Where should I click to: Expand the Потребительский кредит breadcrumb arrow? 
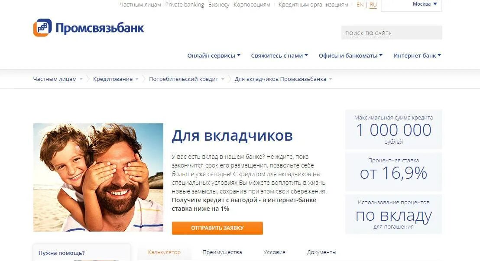tap(223, 79)
